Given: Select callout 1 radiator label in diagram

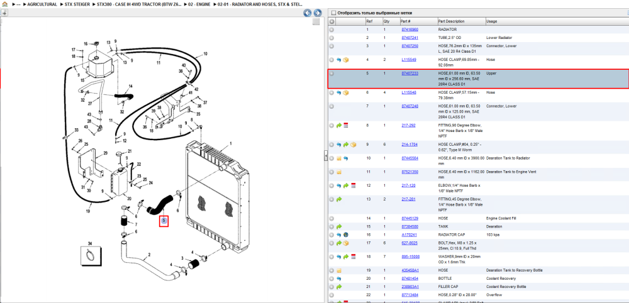Looking at the screenshot, I should click(x=231, y=143).
